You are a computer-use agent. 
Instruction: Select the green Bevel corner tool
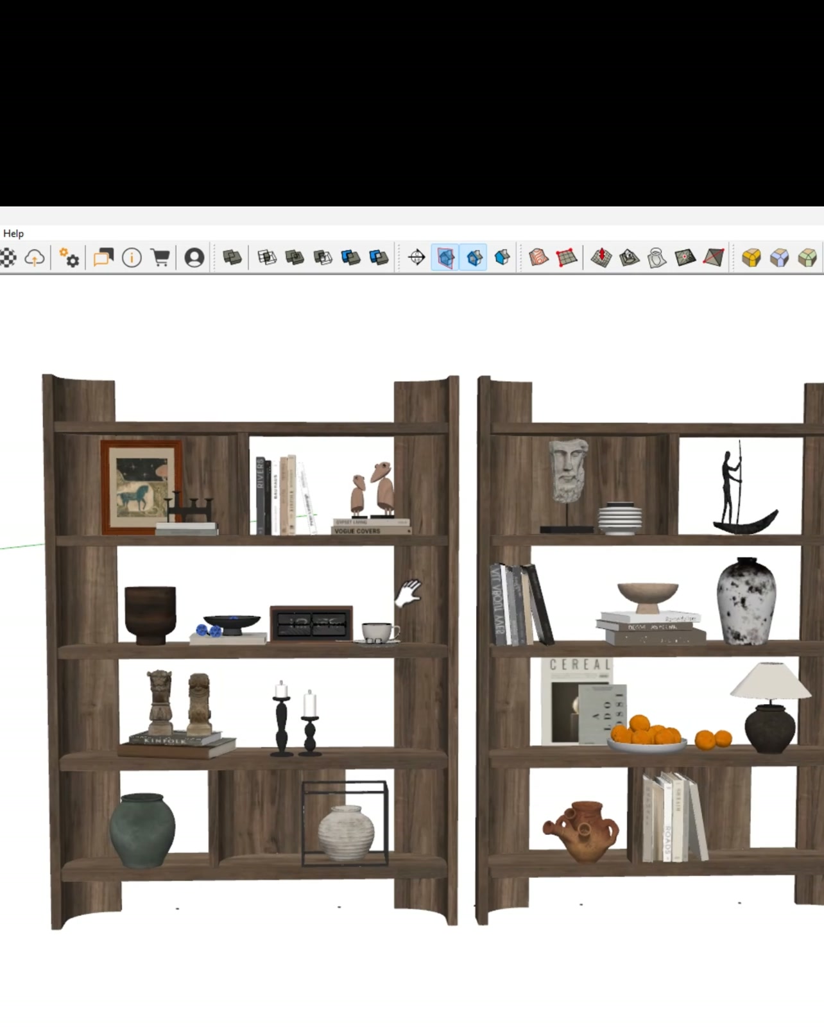(x=807, y=258)
